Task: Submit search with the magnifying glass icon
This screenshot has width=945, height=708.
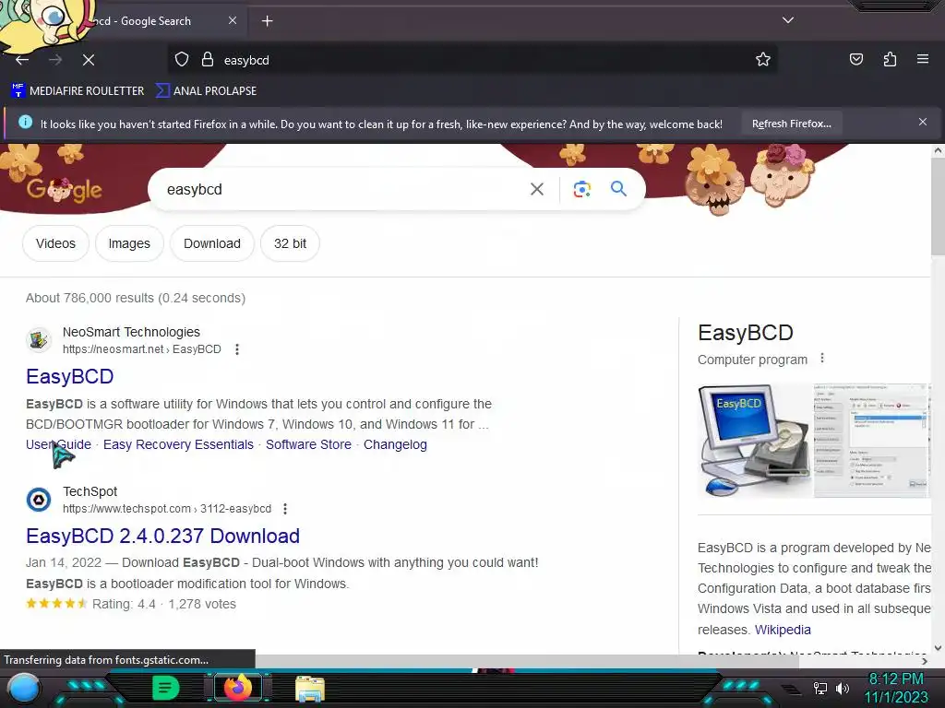Action: coord(618,189)
